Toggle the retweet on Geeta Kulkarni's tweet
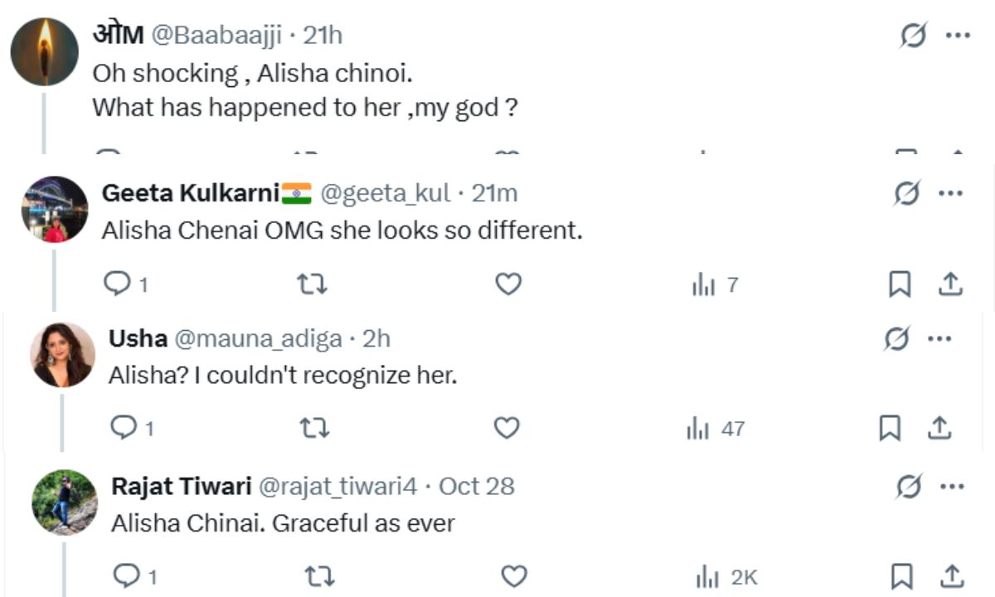 click(x=313, y=284)
